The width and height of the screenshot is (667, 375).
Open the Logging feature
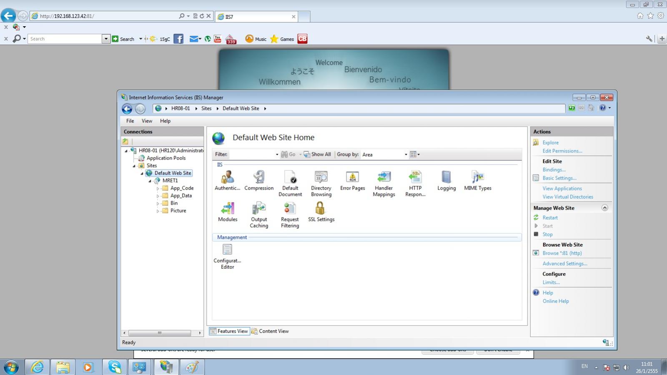(x=446, y=181)
